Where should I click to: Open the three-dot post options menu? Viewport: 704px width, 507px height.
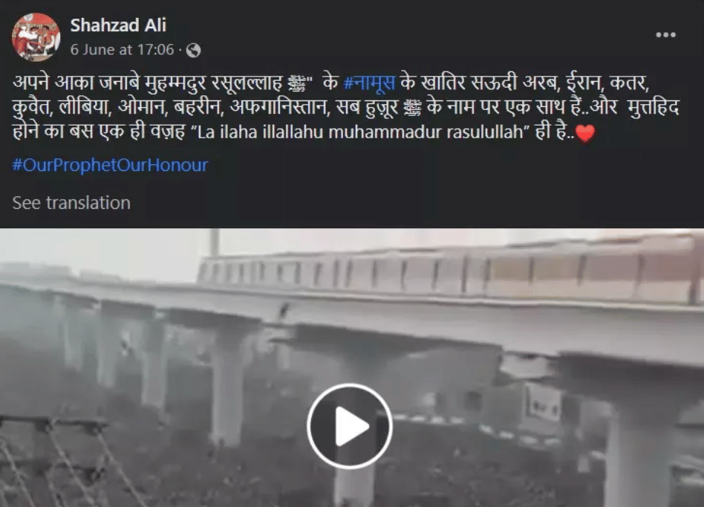[x=665, y=35]
